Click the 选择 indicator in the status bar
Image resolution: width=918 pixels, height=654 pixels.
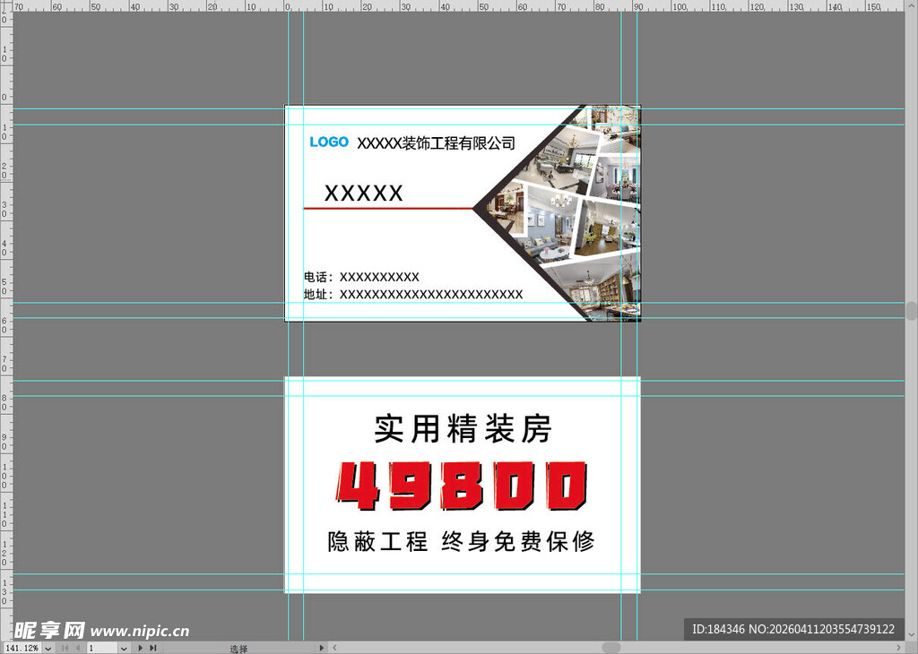pyautogui.click(x=238, y=648)
